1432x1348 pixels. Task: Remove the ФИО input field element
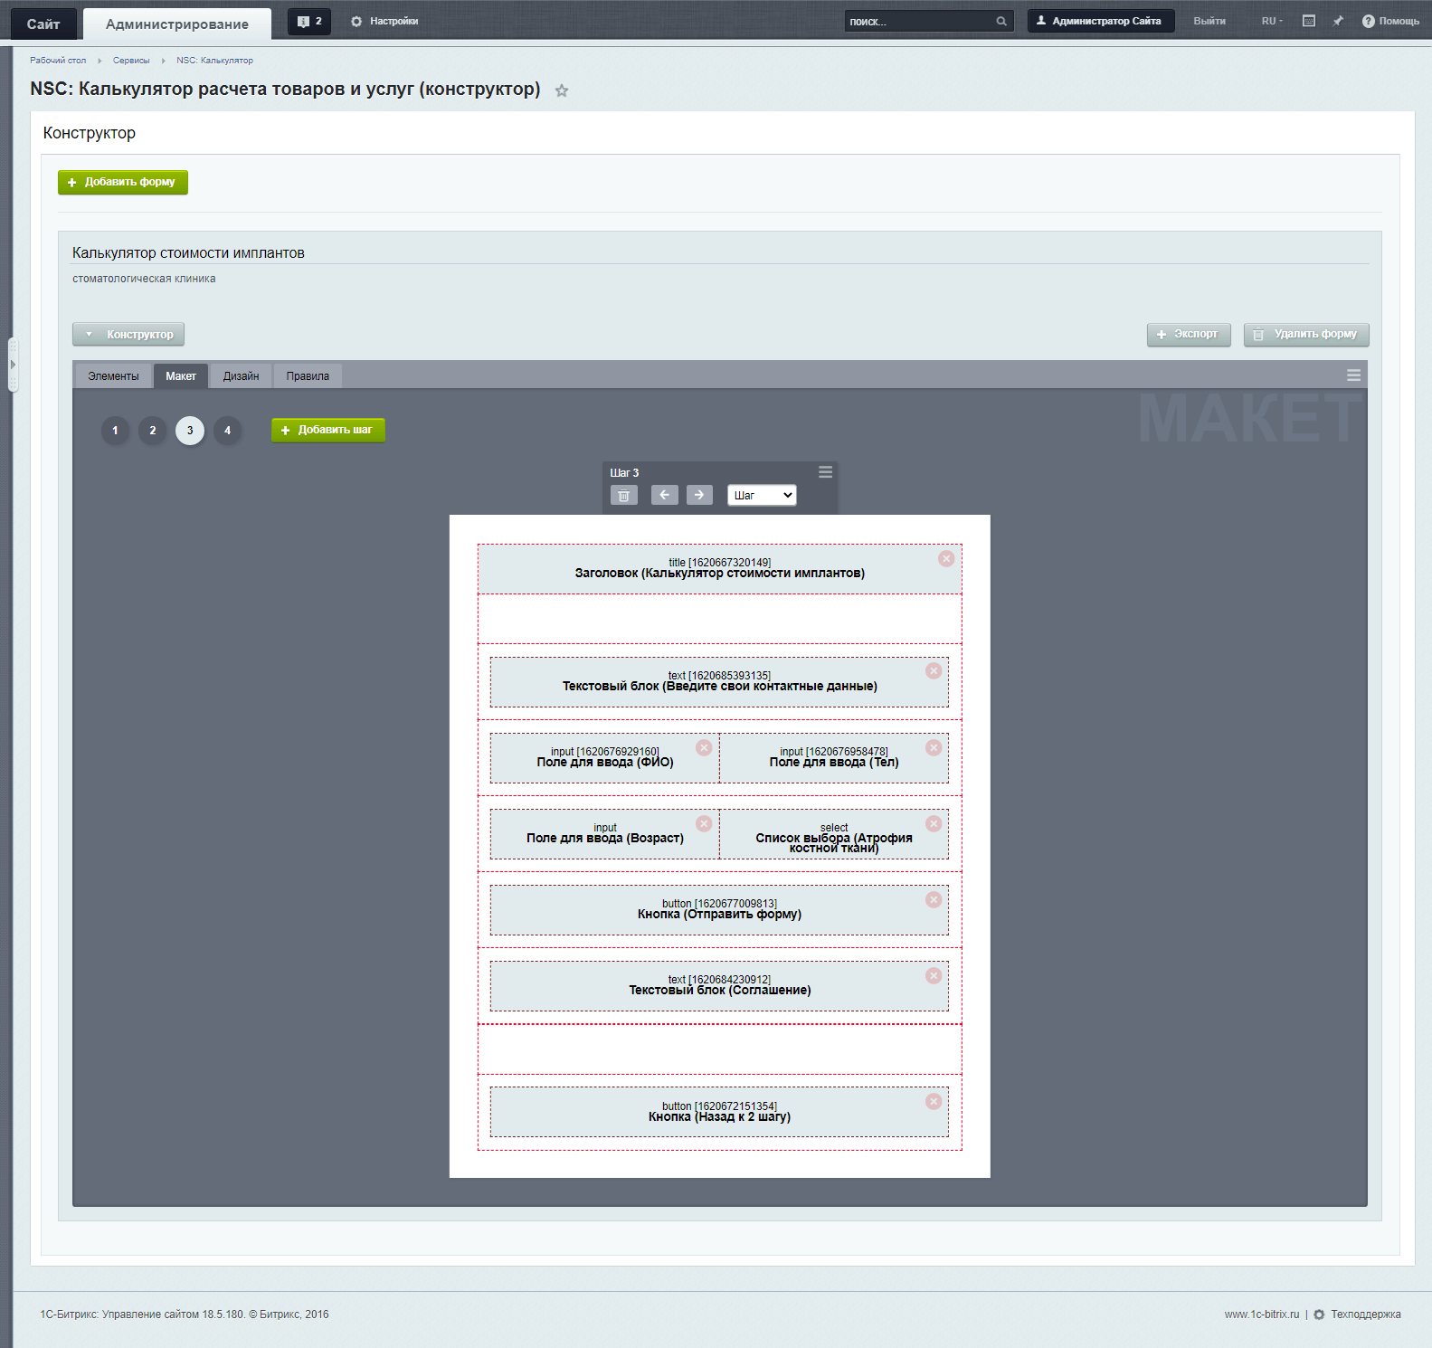click(704, 747)
